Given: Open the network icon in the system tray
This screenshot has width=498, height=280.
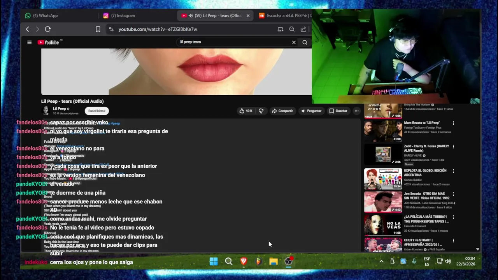Looking at the screenshot, I should coord(439,261).
